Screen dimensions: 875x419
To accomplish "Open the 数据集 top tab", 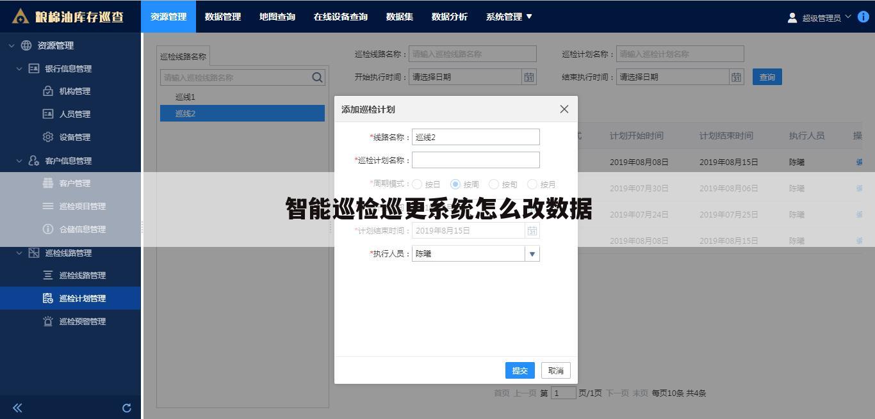I will point(400,17).
